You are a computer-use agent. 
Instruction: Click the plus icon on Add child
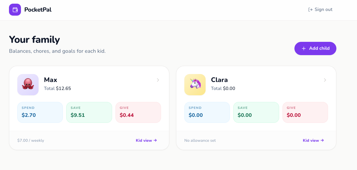[304, 48]
